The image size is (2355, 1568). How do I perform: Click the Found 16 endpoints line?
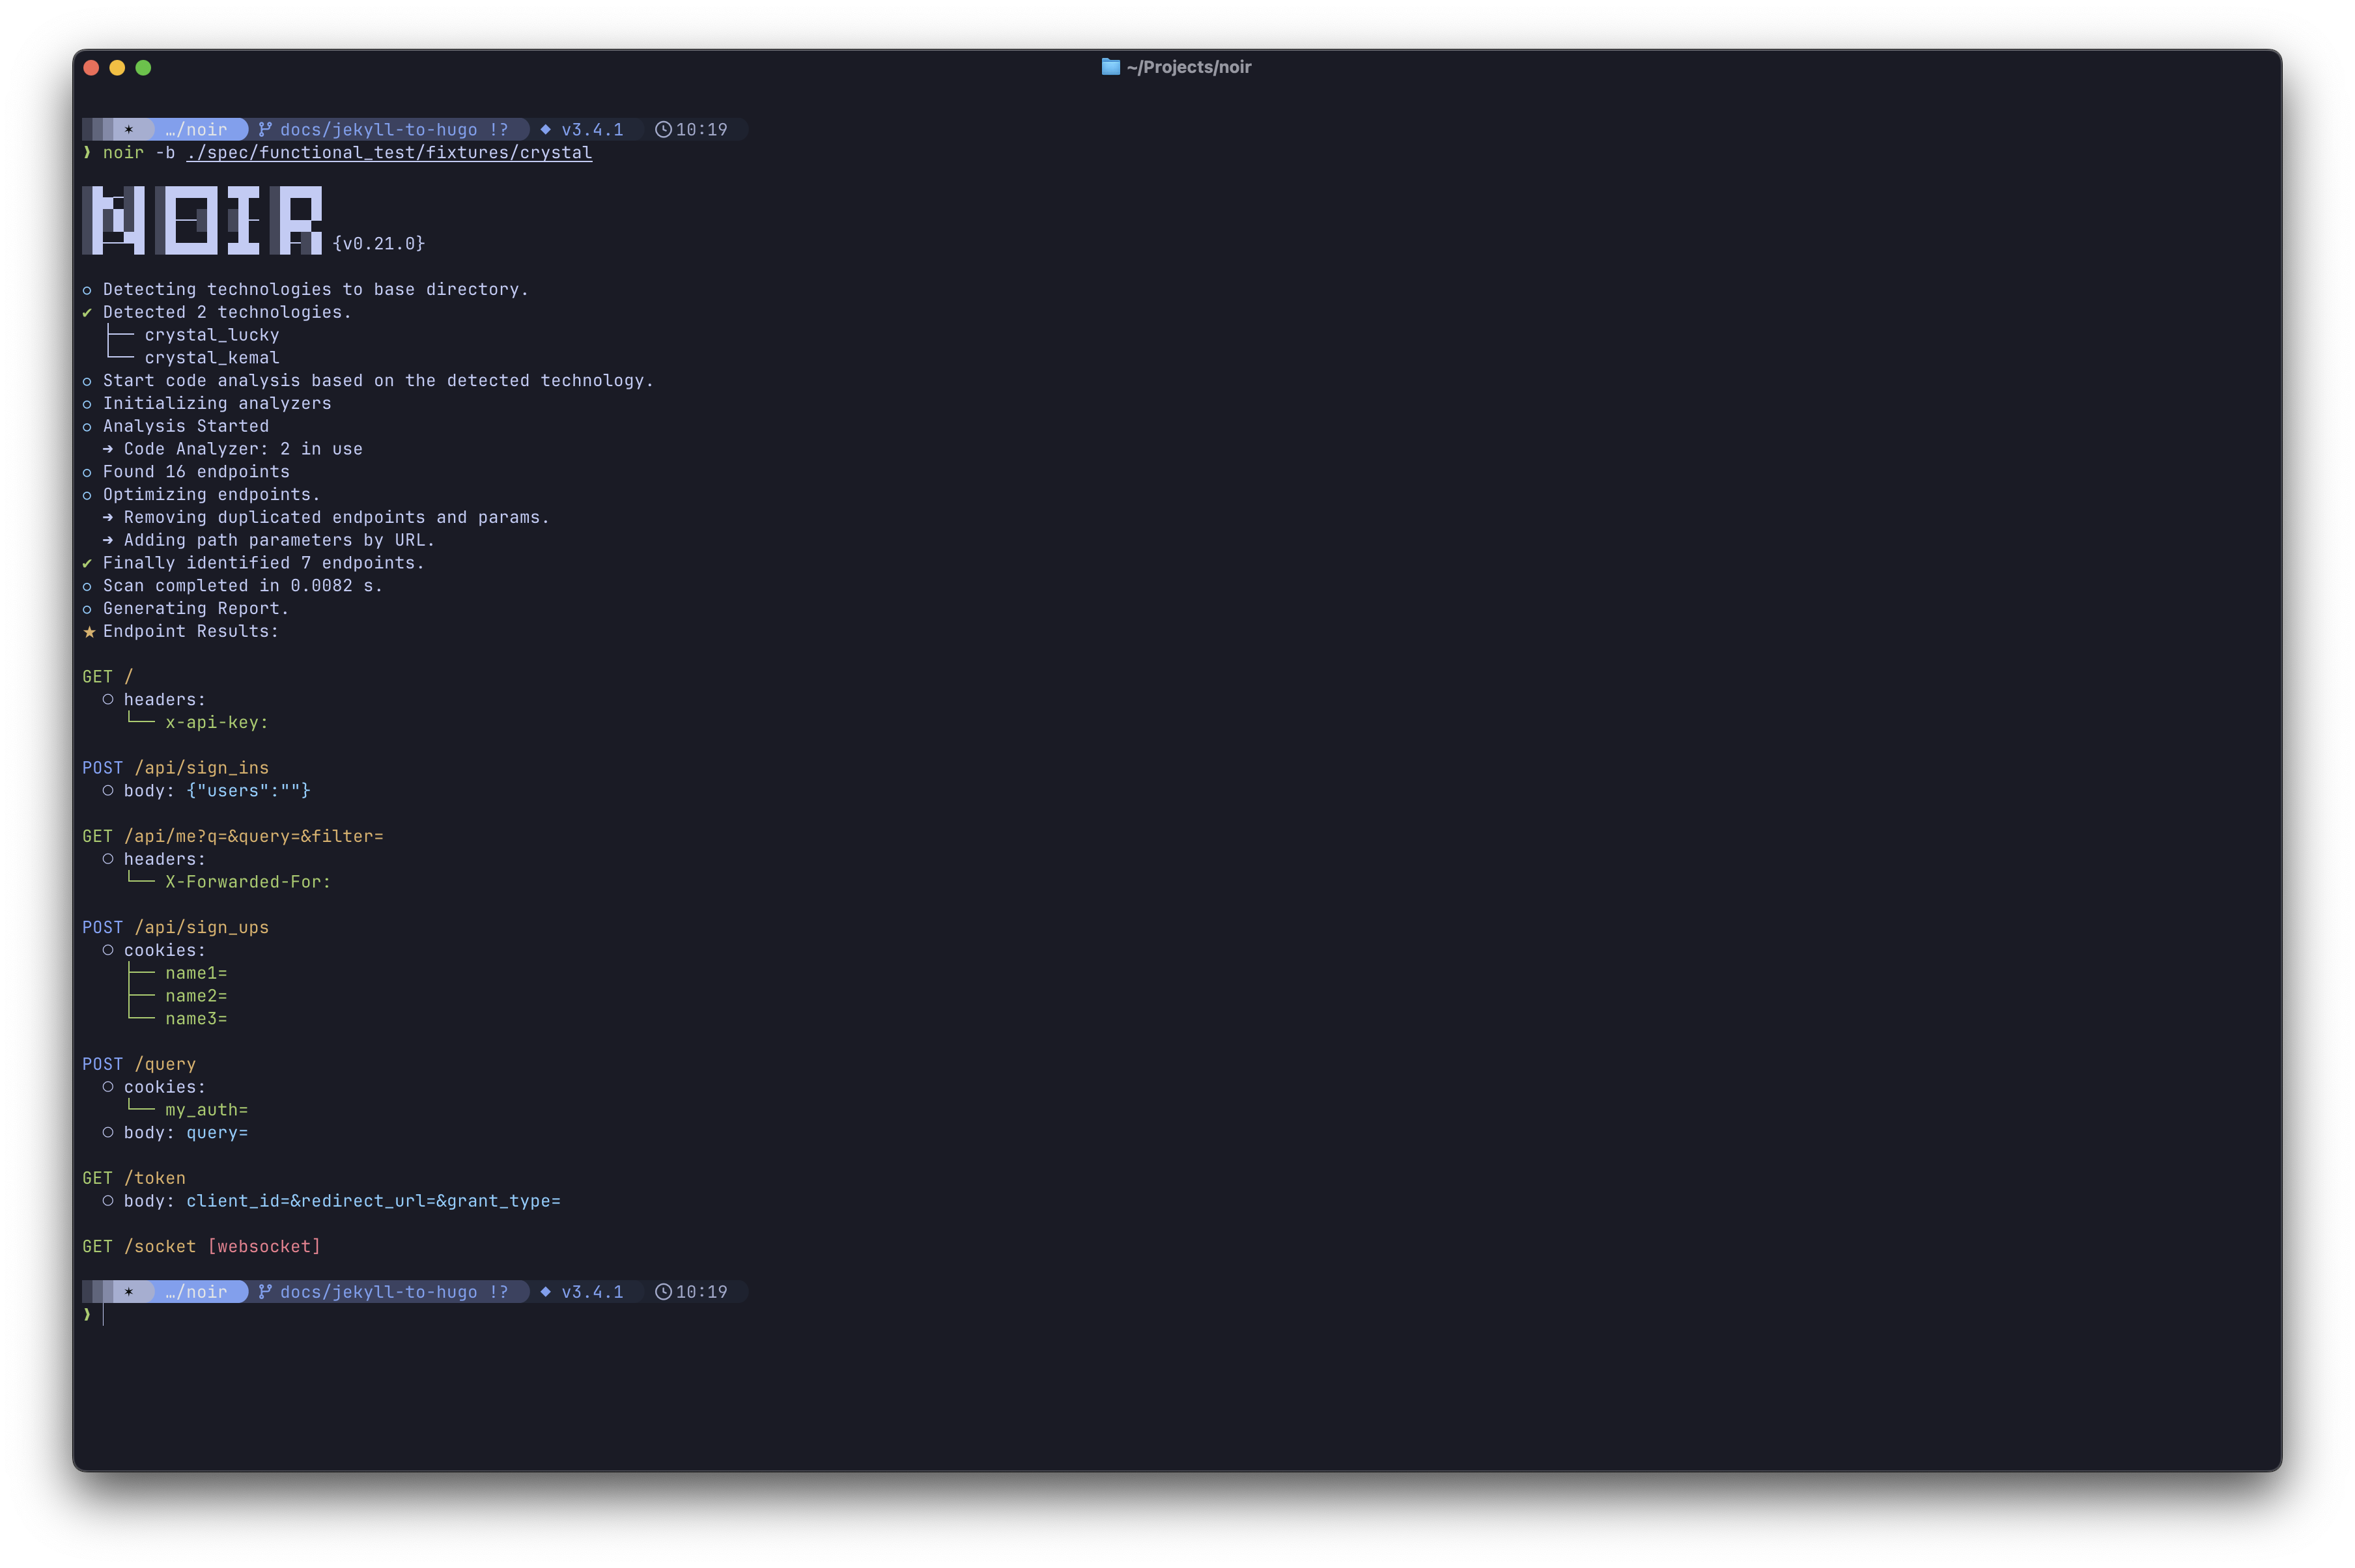[196, 472]
